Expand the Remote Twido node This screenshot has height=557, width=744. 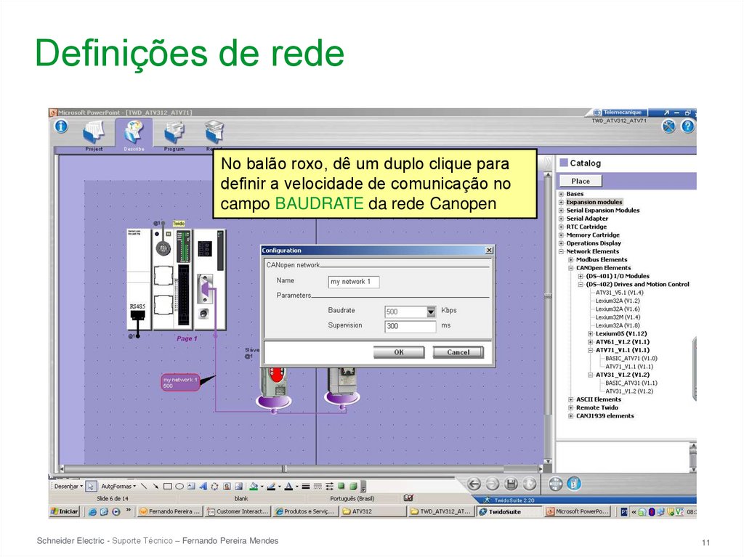pyautogui.click(x=571, y=407)
